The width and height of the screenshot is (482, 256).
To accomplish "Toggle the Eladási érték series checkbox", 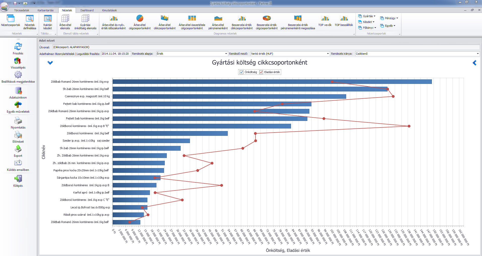I will 261,72.
